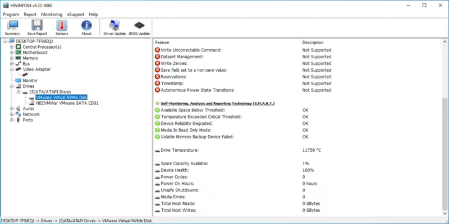Click the Network tree icon
The image size is (449, 224).
coord(19,114)
